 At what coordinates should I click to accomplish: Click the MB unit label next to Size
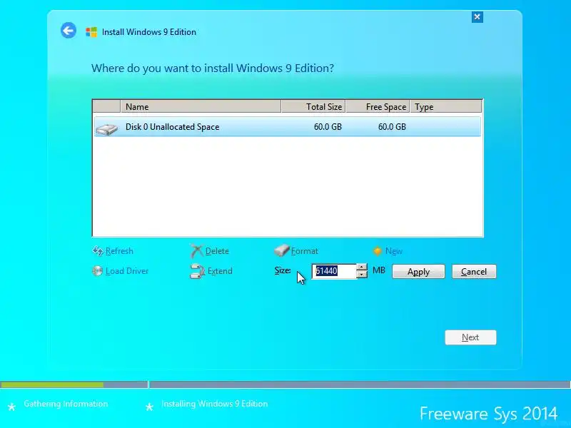point(379,270)
